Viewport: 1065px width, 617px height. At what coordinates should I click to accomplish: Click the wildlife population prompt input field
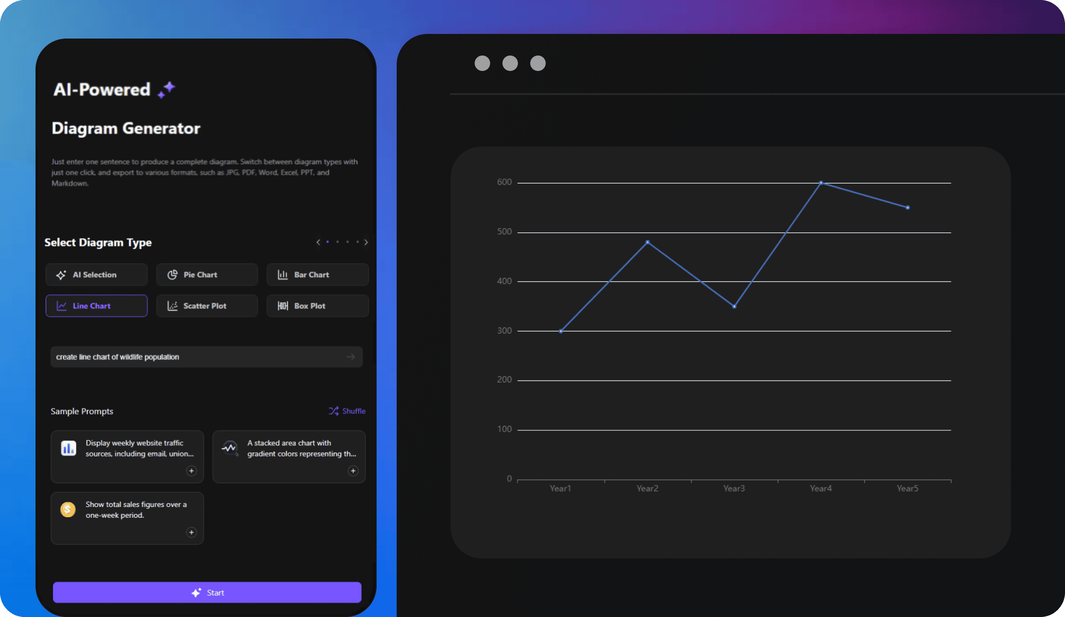click(206, 357)
